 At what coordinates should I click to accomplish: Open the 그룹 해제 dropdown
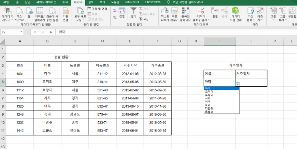(x=286, y=20)
